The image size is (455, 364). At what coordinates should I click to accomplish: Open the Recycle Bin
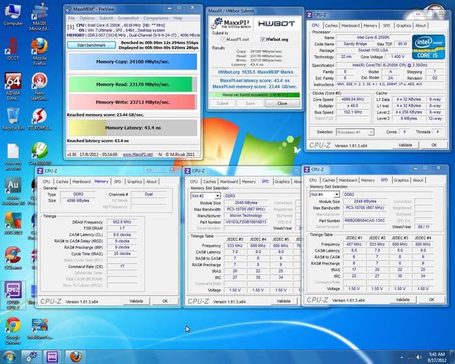tap(13, 119)
